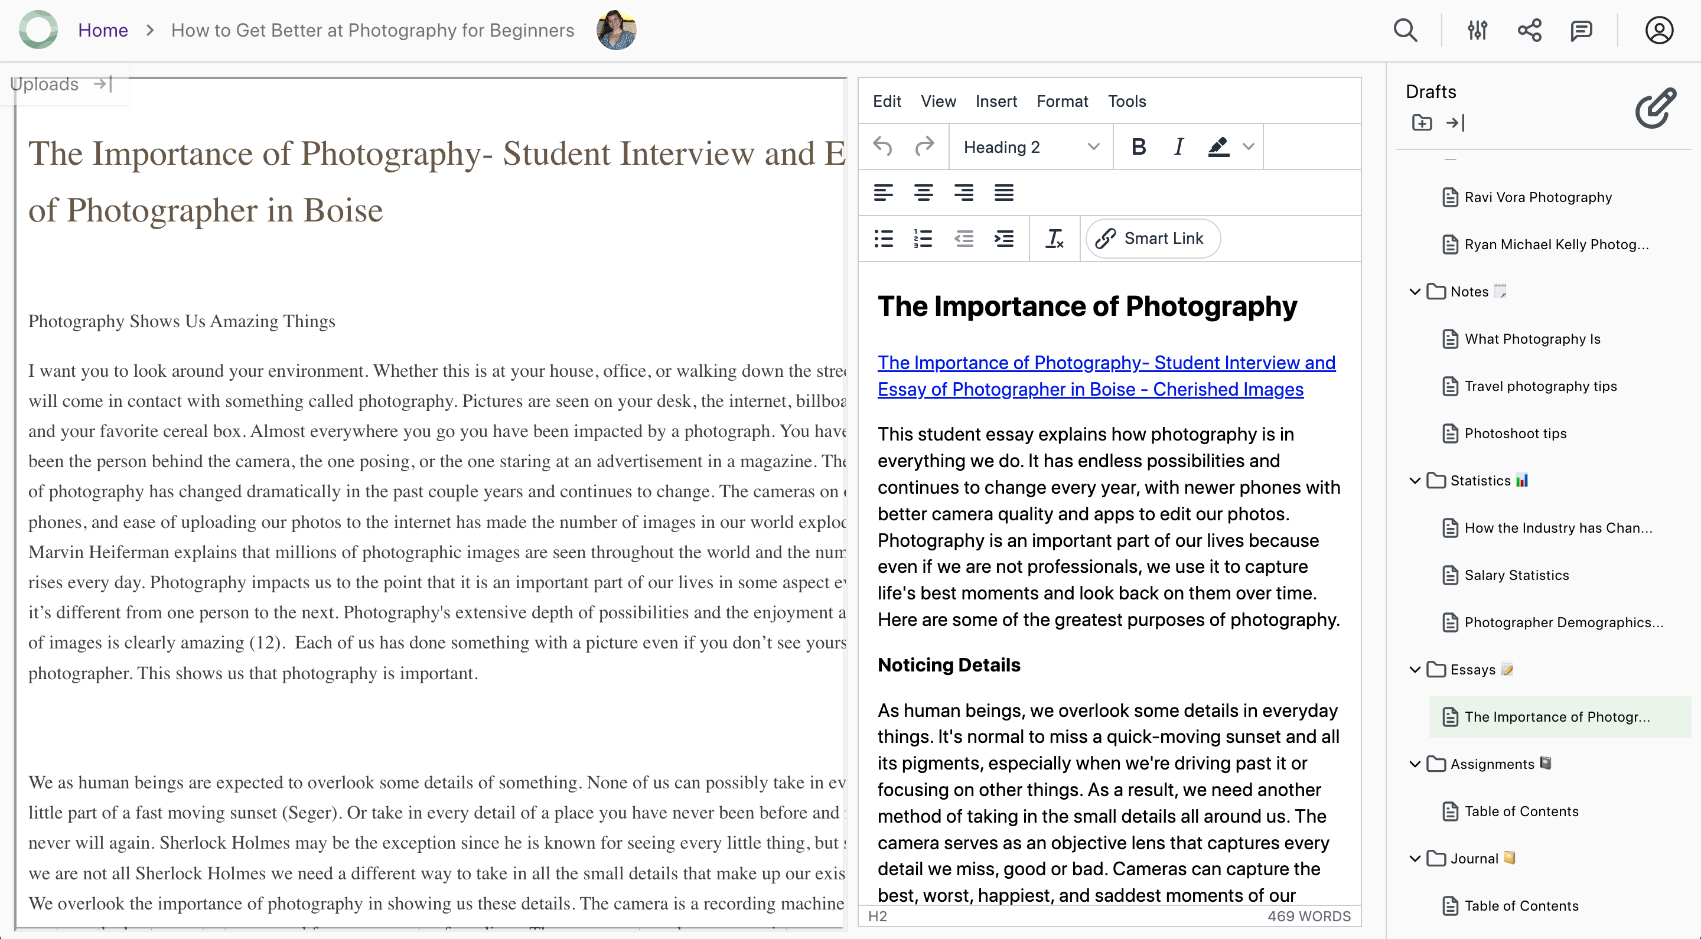Click the editor title The Importance of Photography
1701x939 pixels.
point(1087,306)
